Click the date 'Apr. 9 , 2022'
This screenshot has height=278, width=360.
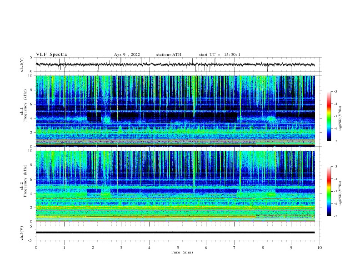pos(127,55)
